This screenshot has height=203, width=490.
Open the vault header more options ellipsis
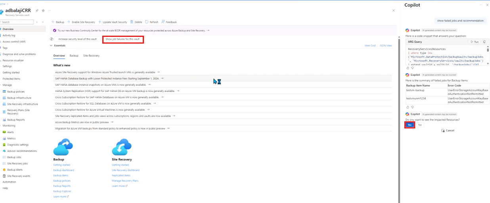tap(49, 10)
